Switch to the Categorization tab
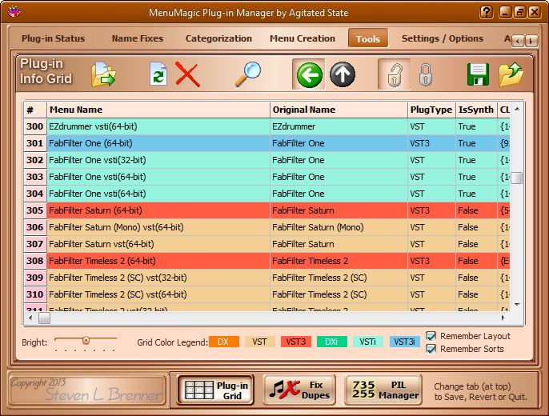 click(218, 38)
